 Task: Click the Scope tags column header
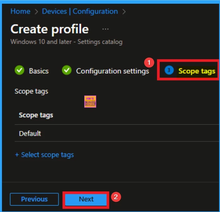(x=36, y=115)
